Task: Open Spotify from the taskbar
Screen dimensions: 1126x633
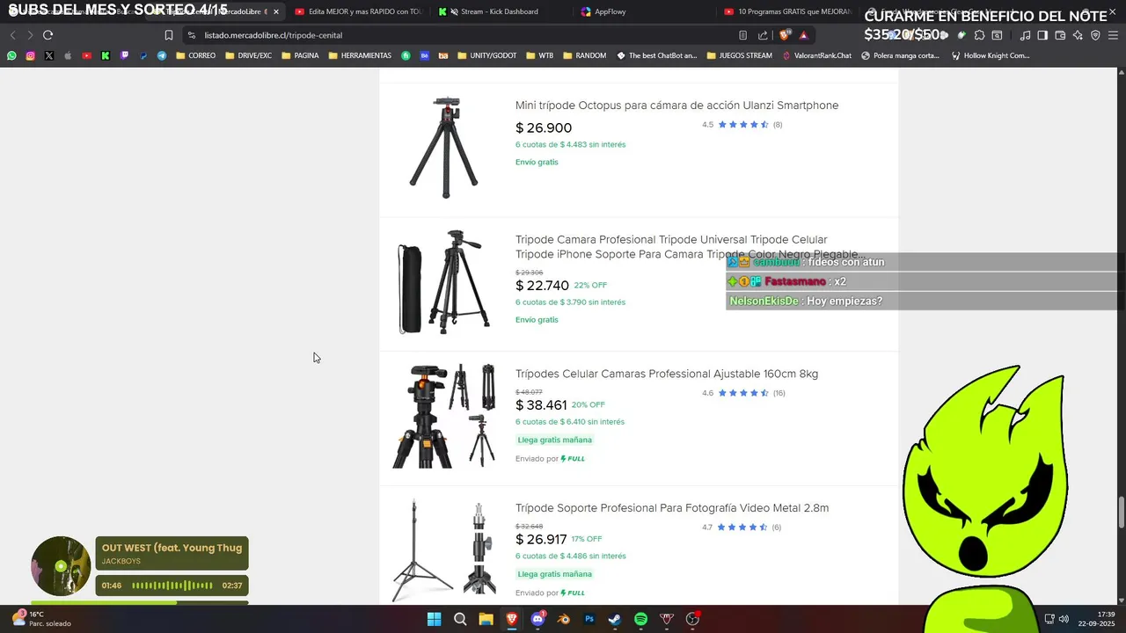Action: click(x=640, y=619)
